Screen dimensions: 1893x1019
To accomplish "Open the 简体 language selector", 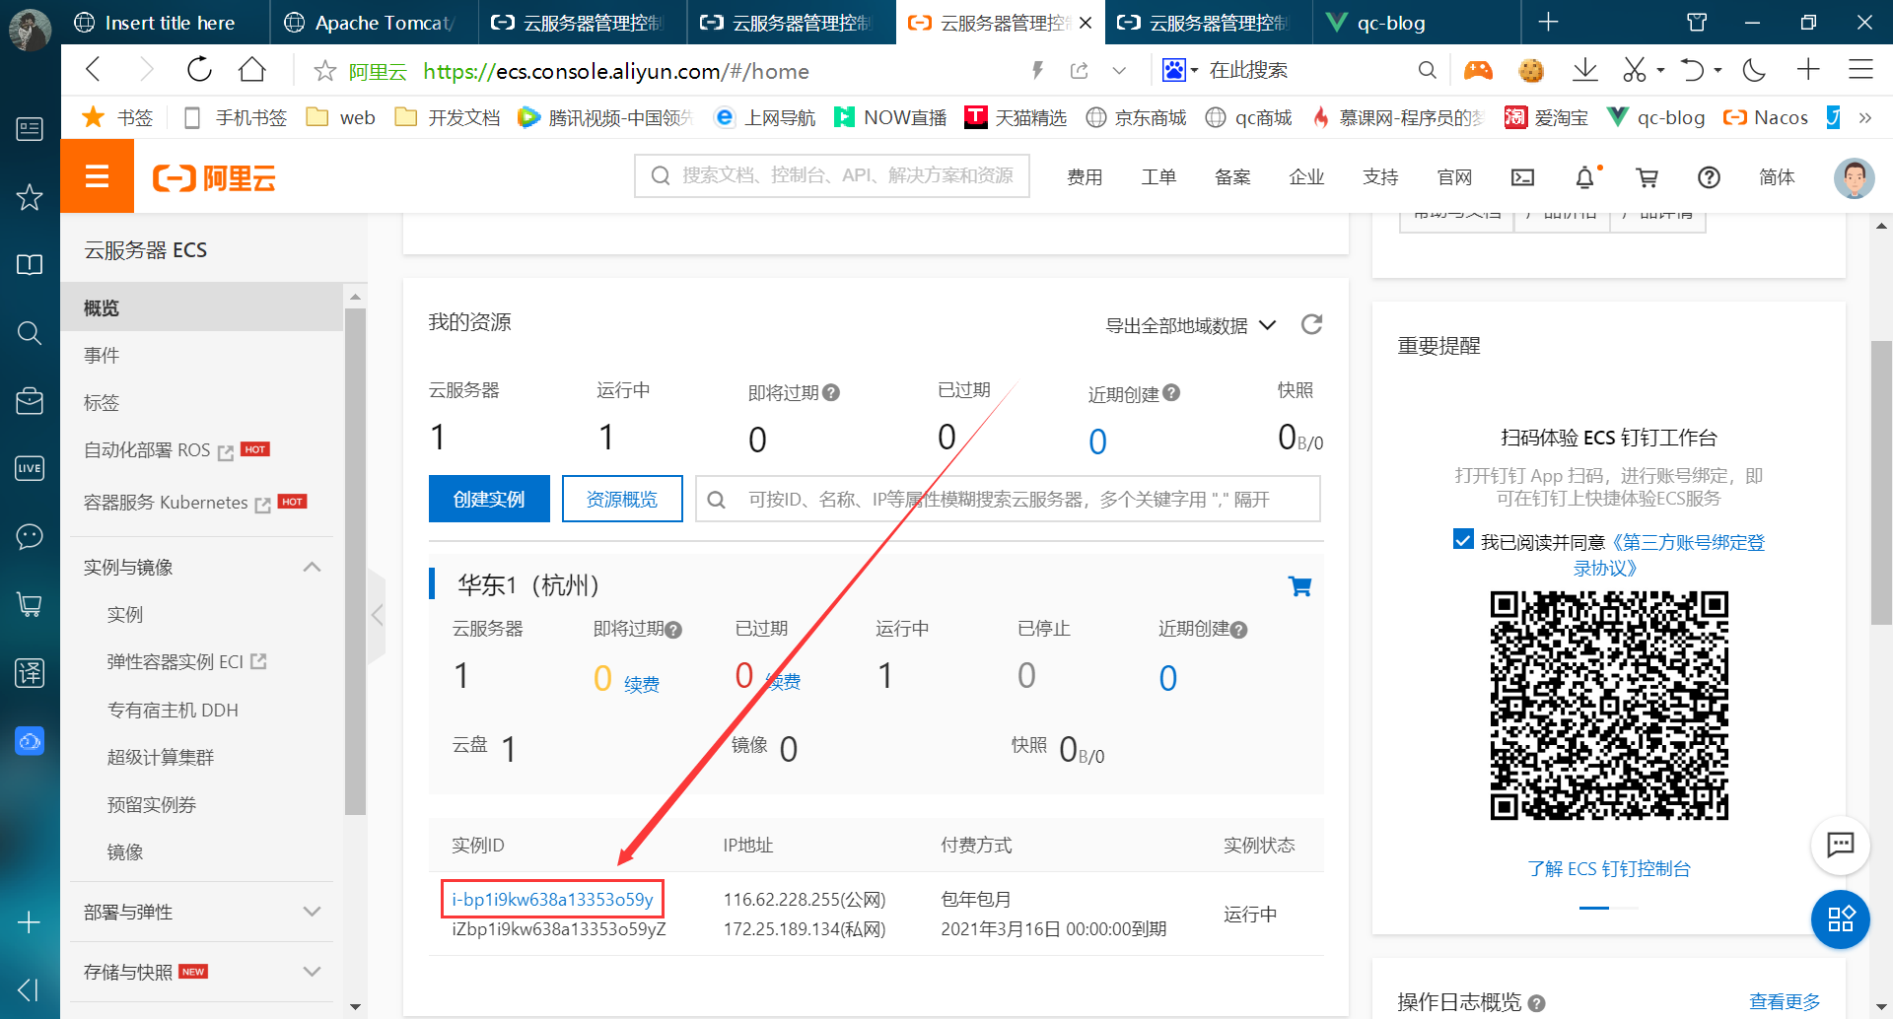I will [x=1777, y=177].
